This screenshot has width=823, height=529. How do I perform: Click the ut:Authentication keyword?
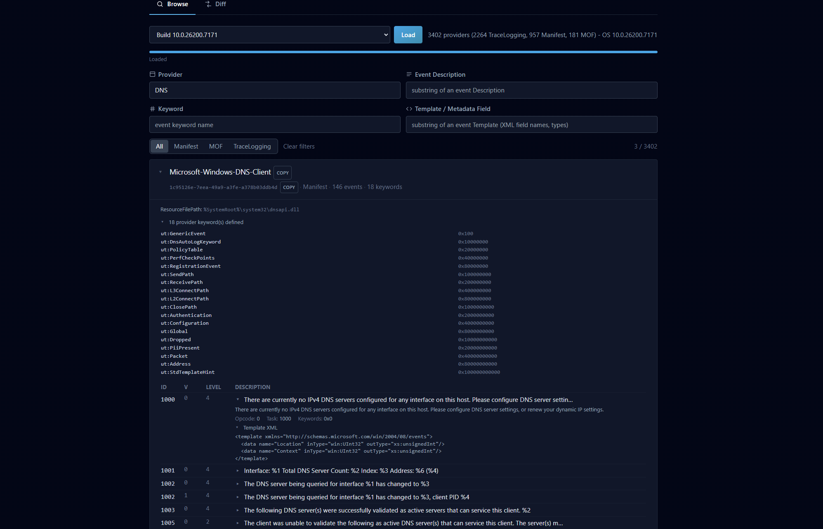[186, 315]
